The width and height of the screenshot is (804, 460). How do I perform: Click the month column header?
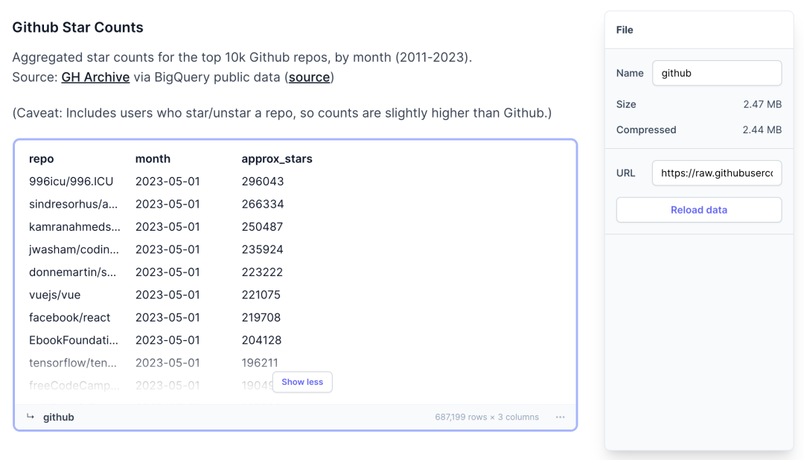153,159
